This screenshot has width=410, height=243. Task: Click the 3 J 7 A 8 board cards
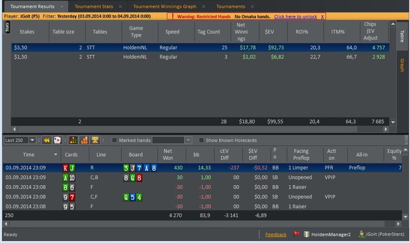tap(140, 168)
